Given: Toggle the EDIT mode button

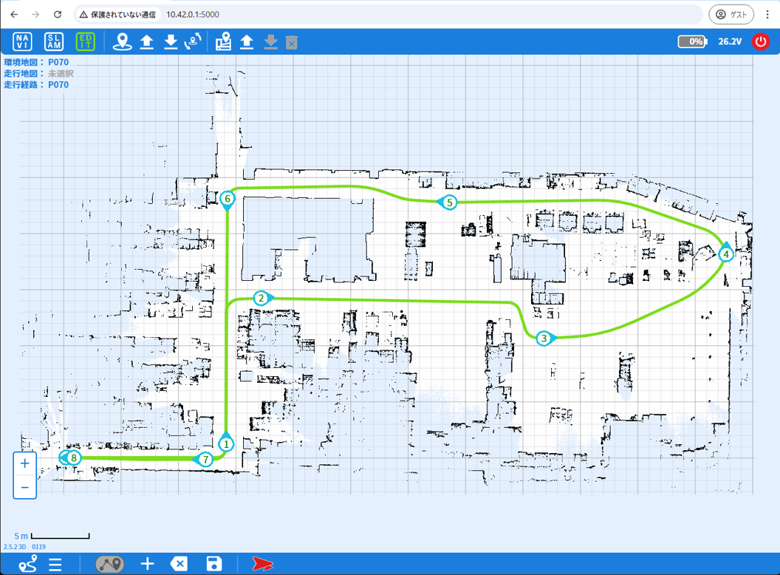Looking at the screenshot, I should (86, 41).
